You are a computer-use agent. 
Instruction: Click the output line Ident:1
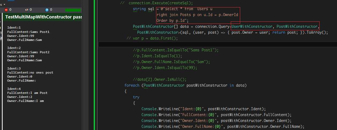(14, 28)
